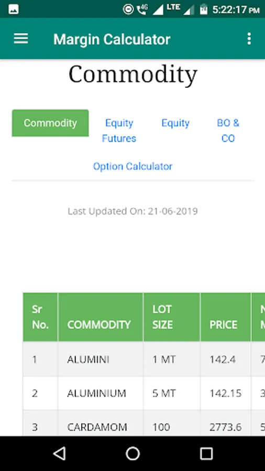Tap the battery icon in status bar
Screen dimensions: 265x471
[204, 9]
